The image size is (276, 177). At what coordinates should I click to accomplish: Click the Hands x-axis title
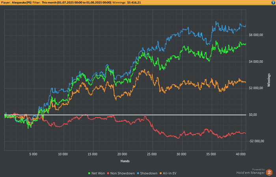pyautogui.click(x=125, y=161)
